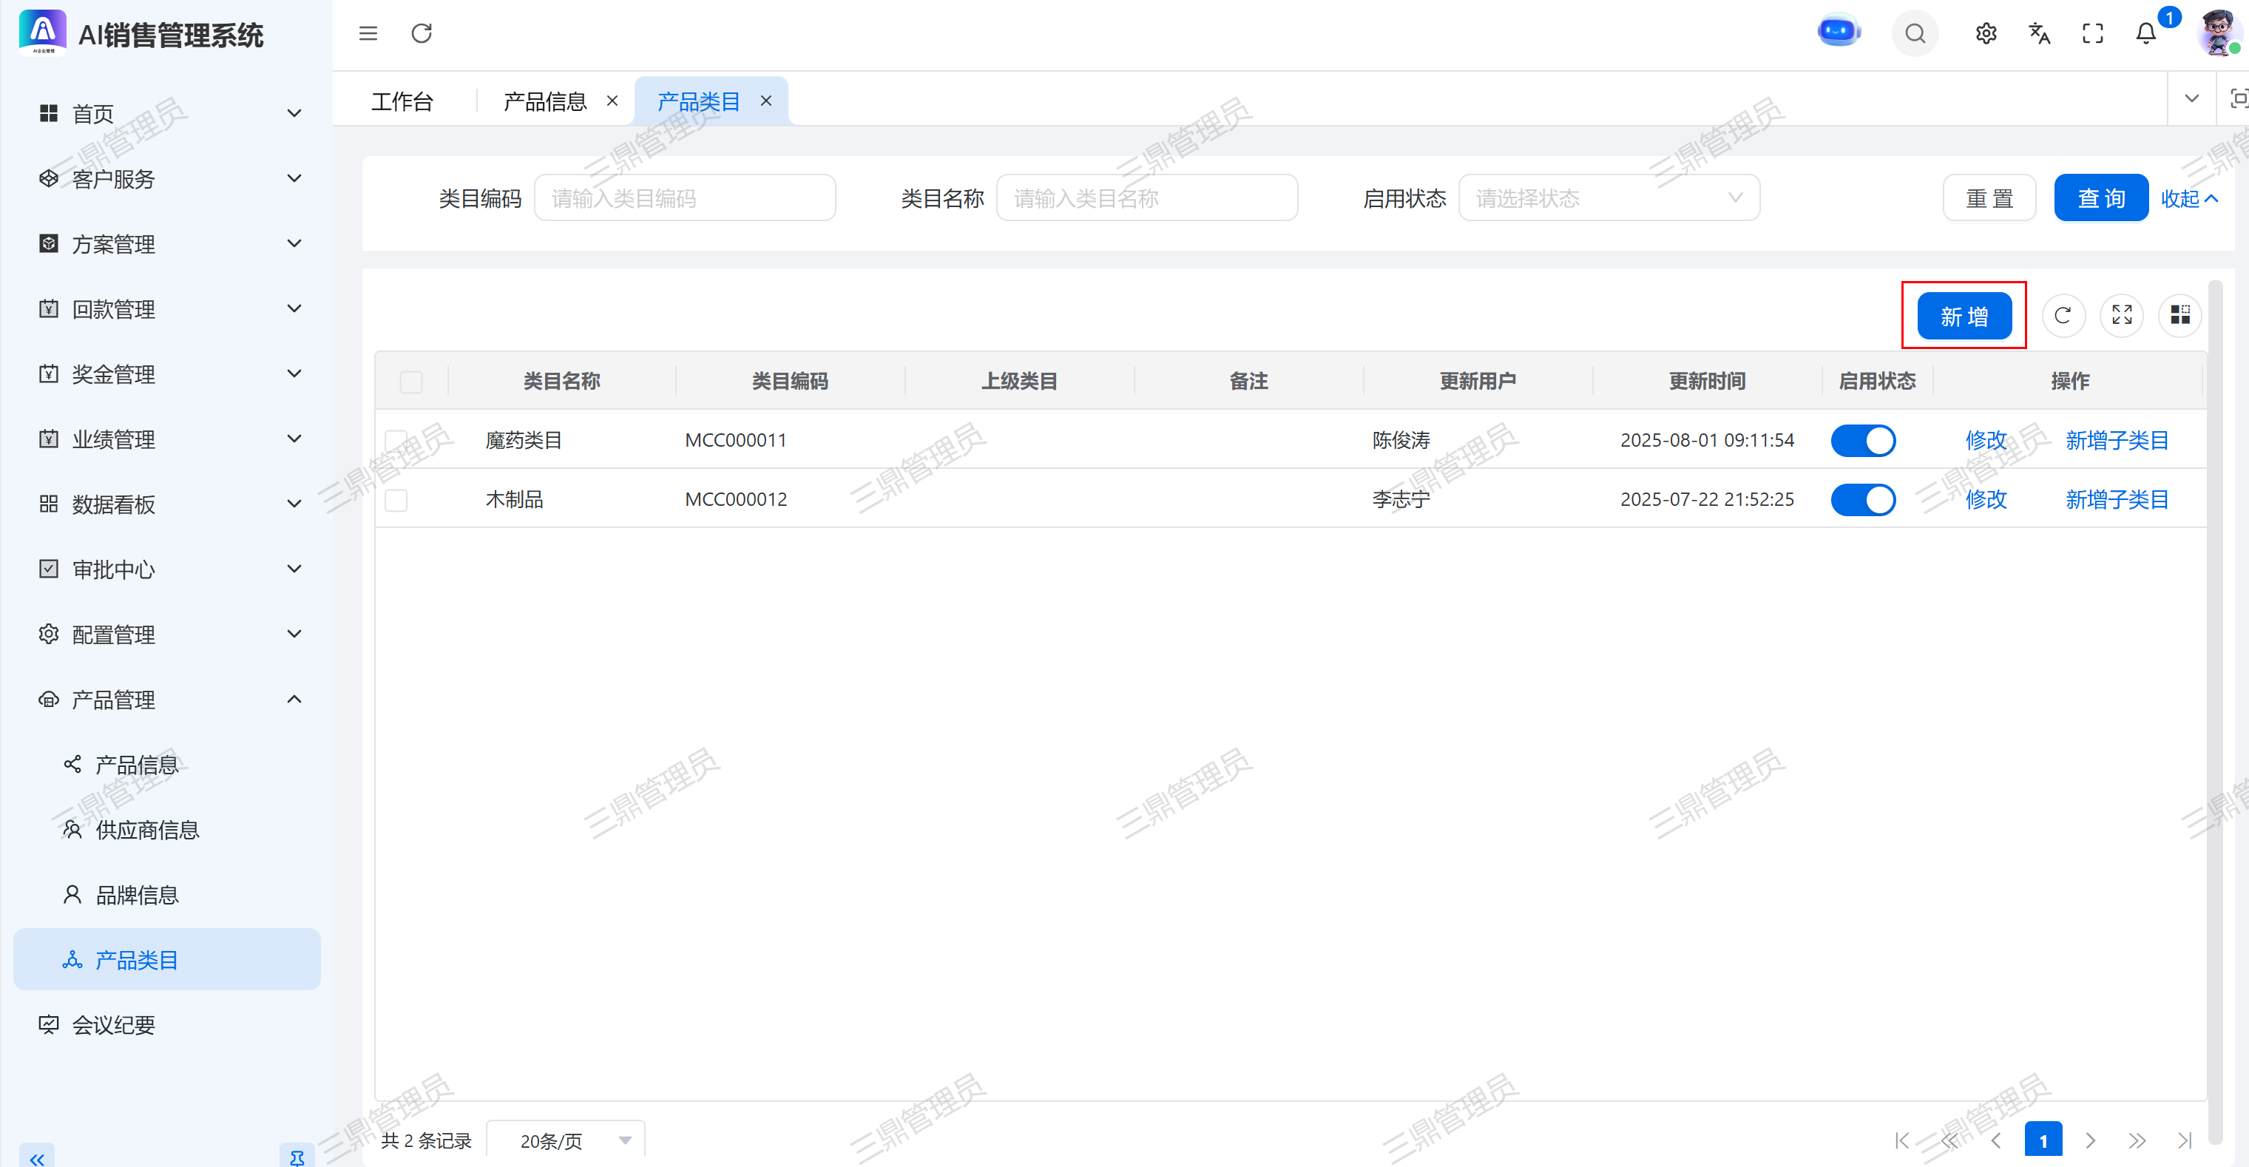The height and width of the screenshot is (1167, 2249).
Task: Click the notification bell icon
Action: [x=2145, y=33]
